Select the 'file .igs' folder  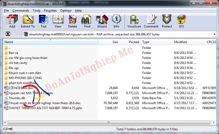[x=14, y=68]
